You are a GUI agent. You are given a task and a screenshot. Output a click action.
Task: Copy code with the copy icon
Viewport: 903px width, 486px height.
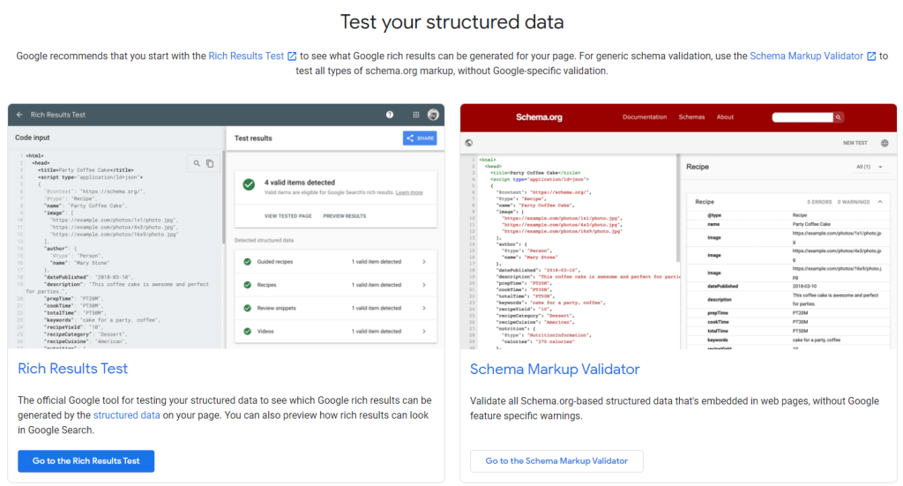pyautogui.click(x=210, y=163)
